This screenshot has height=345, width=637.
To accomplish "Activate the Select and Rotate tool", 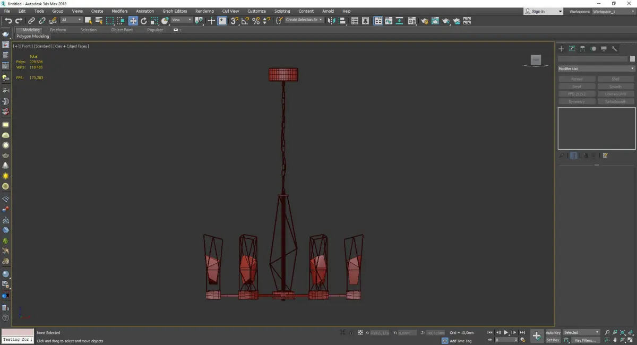I will (x=143, y=21).
